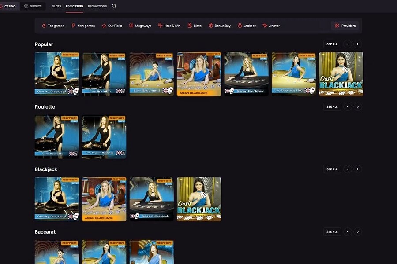Open the search magnifier icon
Image resolution: width=397 pixels, height=264 pixels.
(x=114, y=6)
